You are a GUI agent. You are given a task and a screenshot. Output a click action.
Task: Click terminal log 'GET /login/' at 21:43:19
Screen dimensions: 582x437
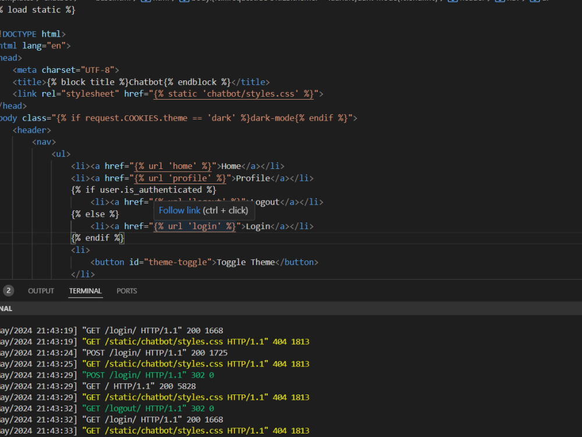click(111, 331)
